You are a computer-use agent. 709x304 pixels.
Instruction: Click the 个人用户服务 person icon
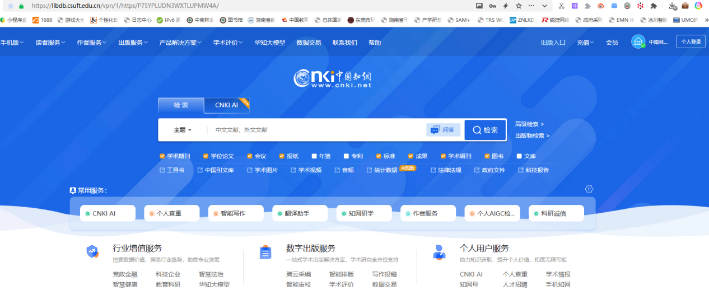(x=439, y=252)
